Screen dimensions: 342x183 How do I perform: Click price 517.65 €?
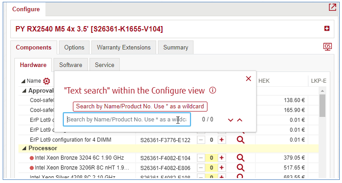294,168
